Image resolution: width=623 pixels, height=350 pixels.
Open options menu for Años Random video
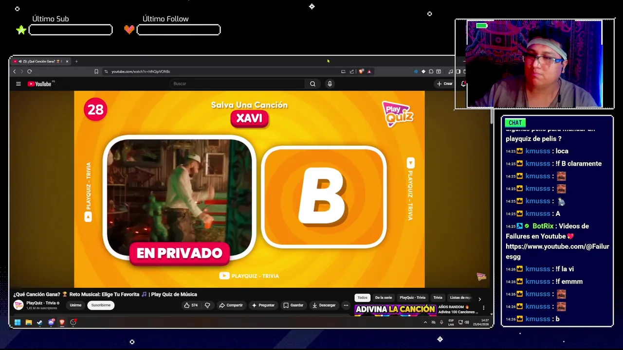pos(483,308)
